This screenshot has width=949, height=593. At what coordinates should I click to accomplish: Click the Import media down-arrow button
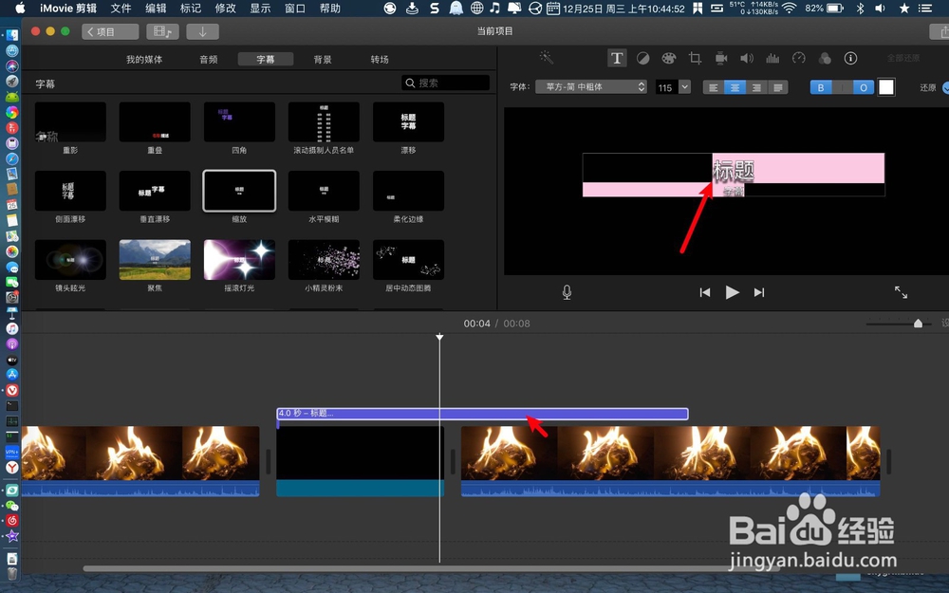(x=202, y=31)
